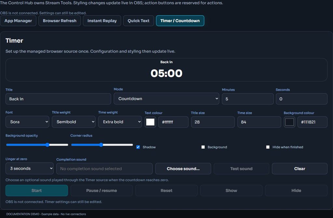The width and height of the screenshot is (333, 218).
Task: Click the Background colour swatch
Action: (x=289, y=122)
